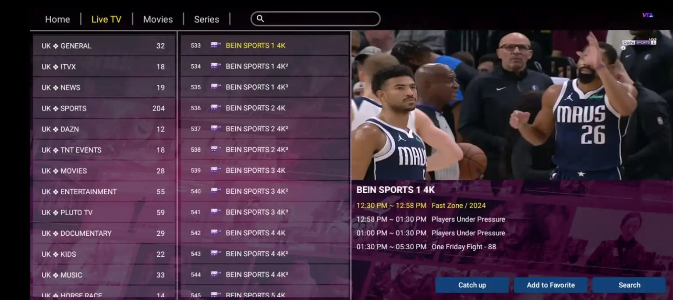Click channel logo icon for channel 542
The height and width of the screenshot is (300, 673).
coord(215,233)
